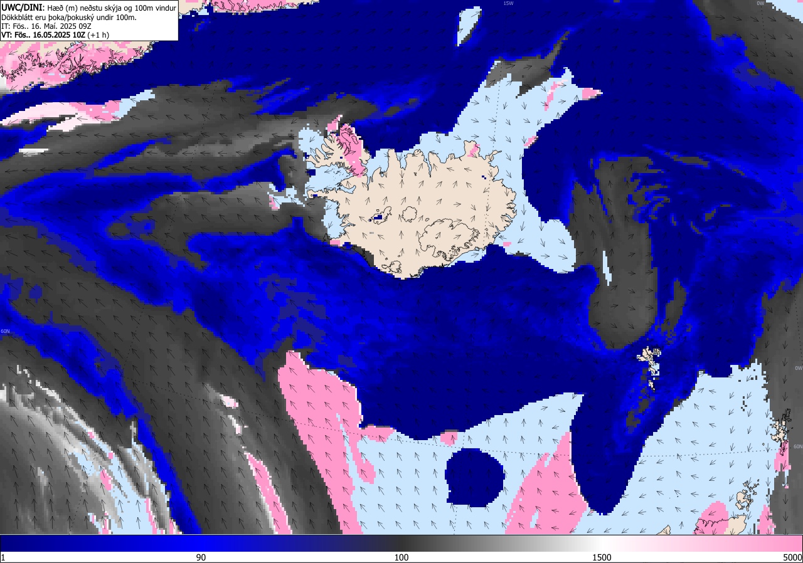803x563 pixels.
Task: Click the '15W' longitude label
Action: click(508, 3)
